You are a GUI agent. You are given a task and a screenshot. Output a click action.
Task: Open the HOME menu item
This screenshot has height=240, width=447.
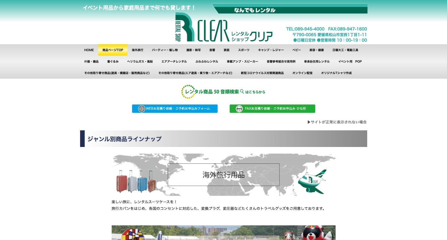pos(89,50)
